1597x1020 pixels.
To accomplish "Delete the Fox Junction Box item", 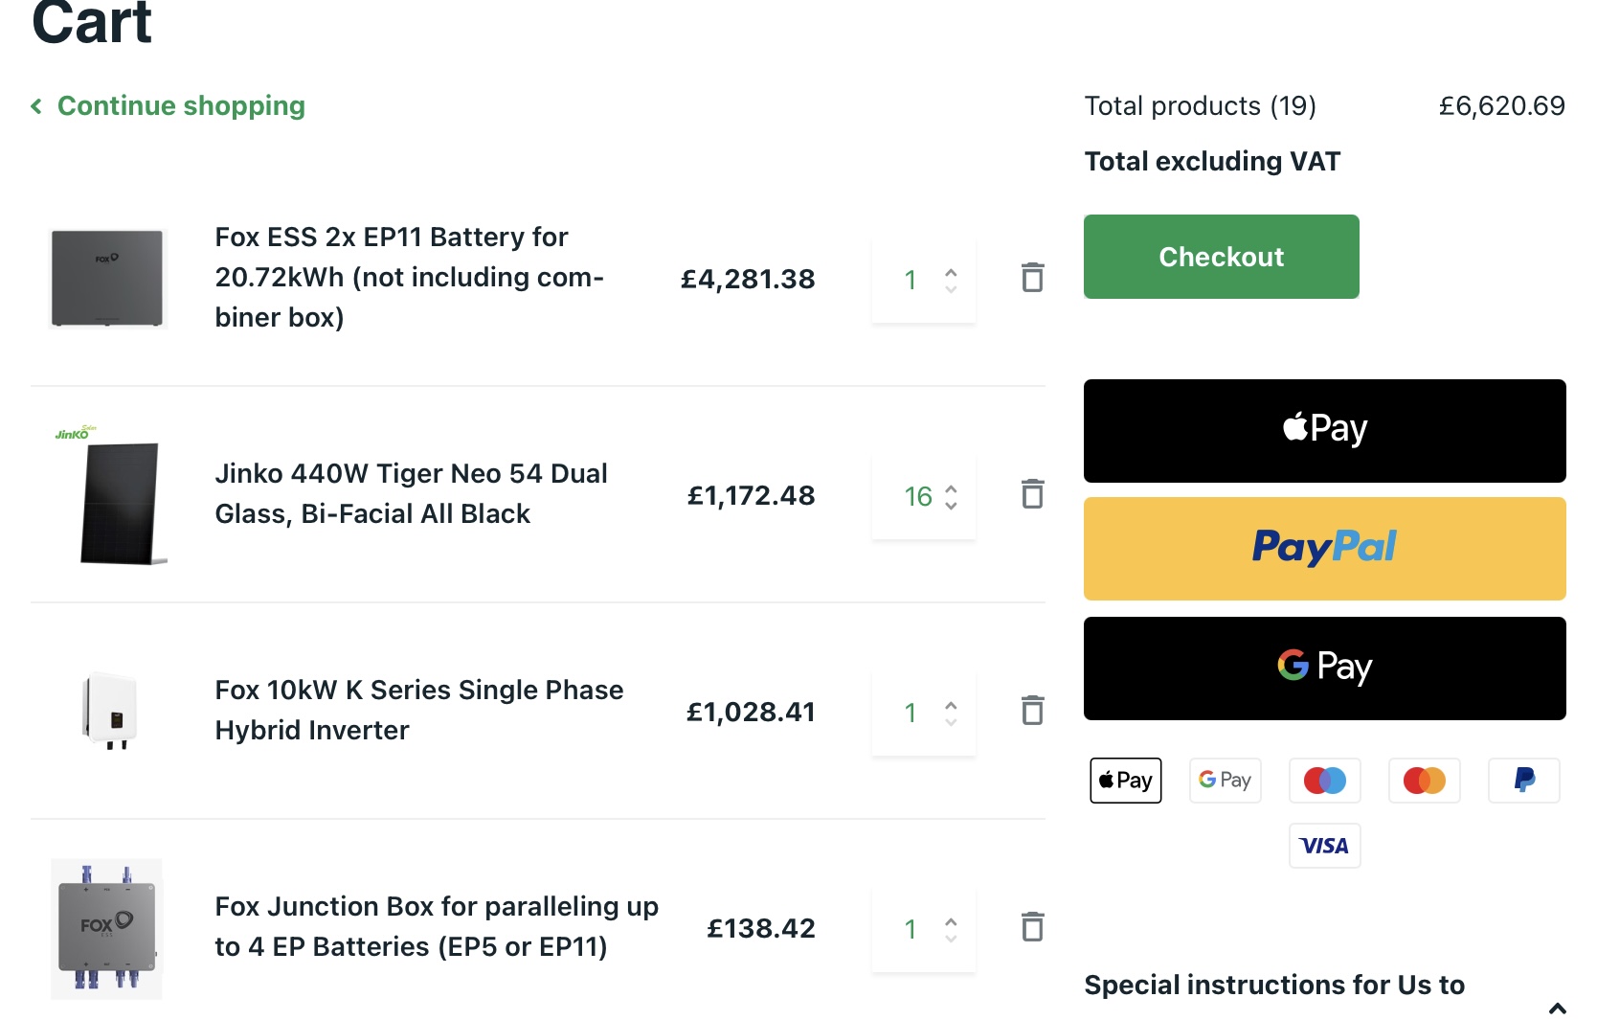I will 1032,927.
